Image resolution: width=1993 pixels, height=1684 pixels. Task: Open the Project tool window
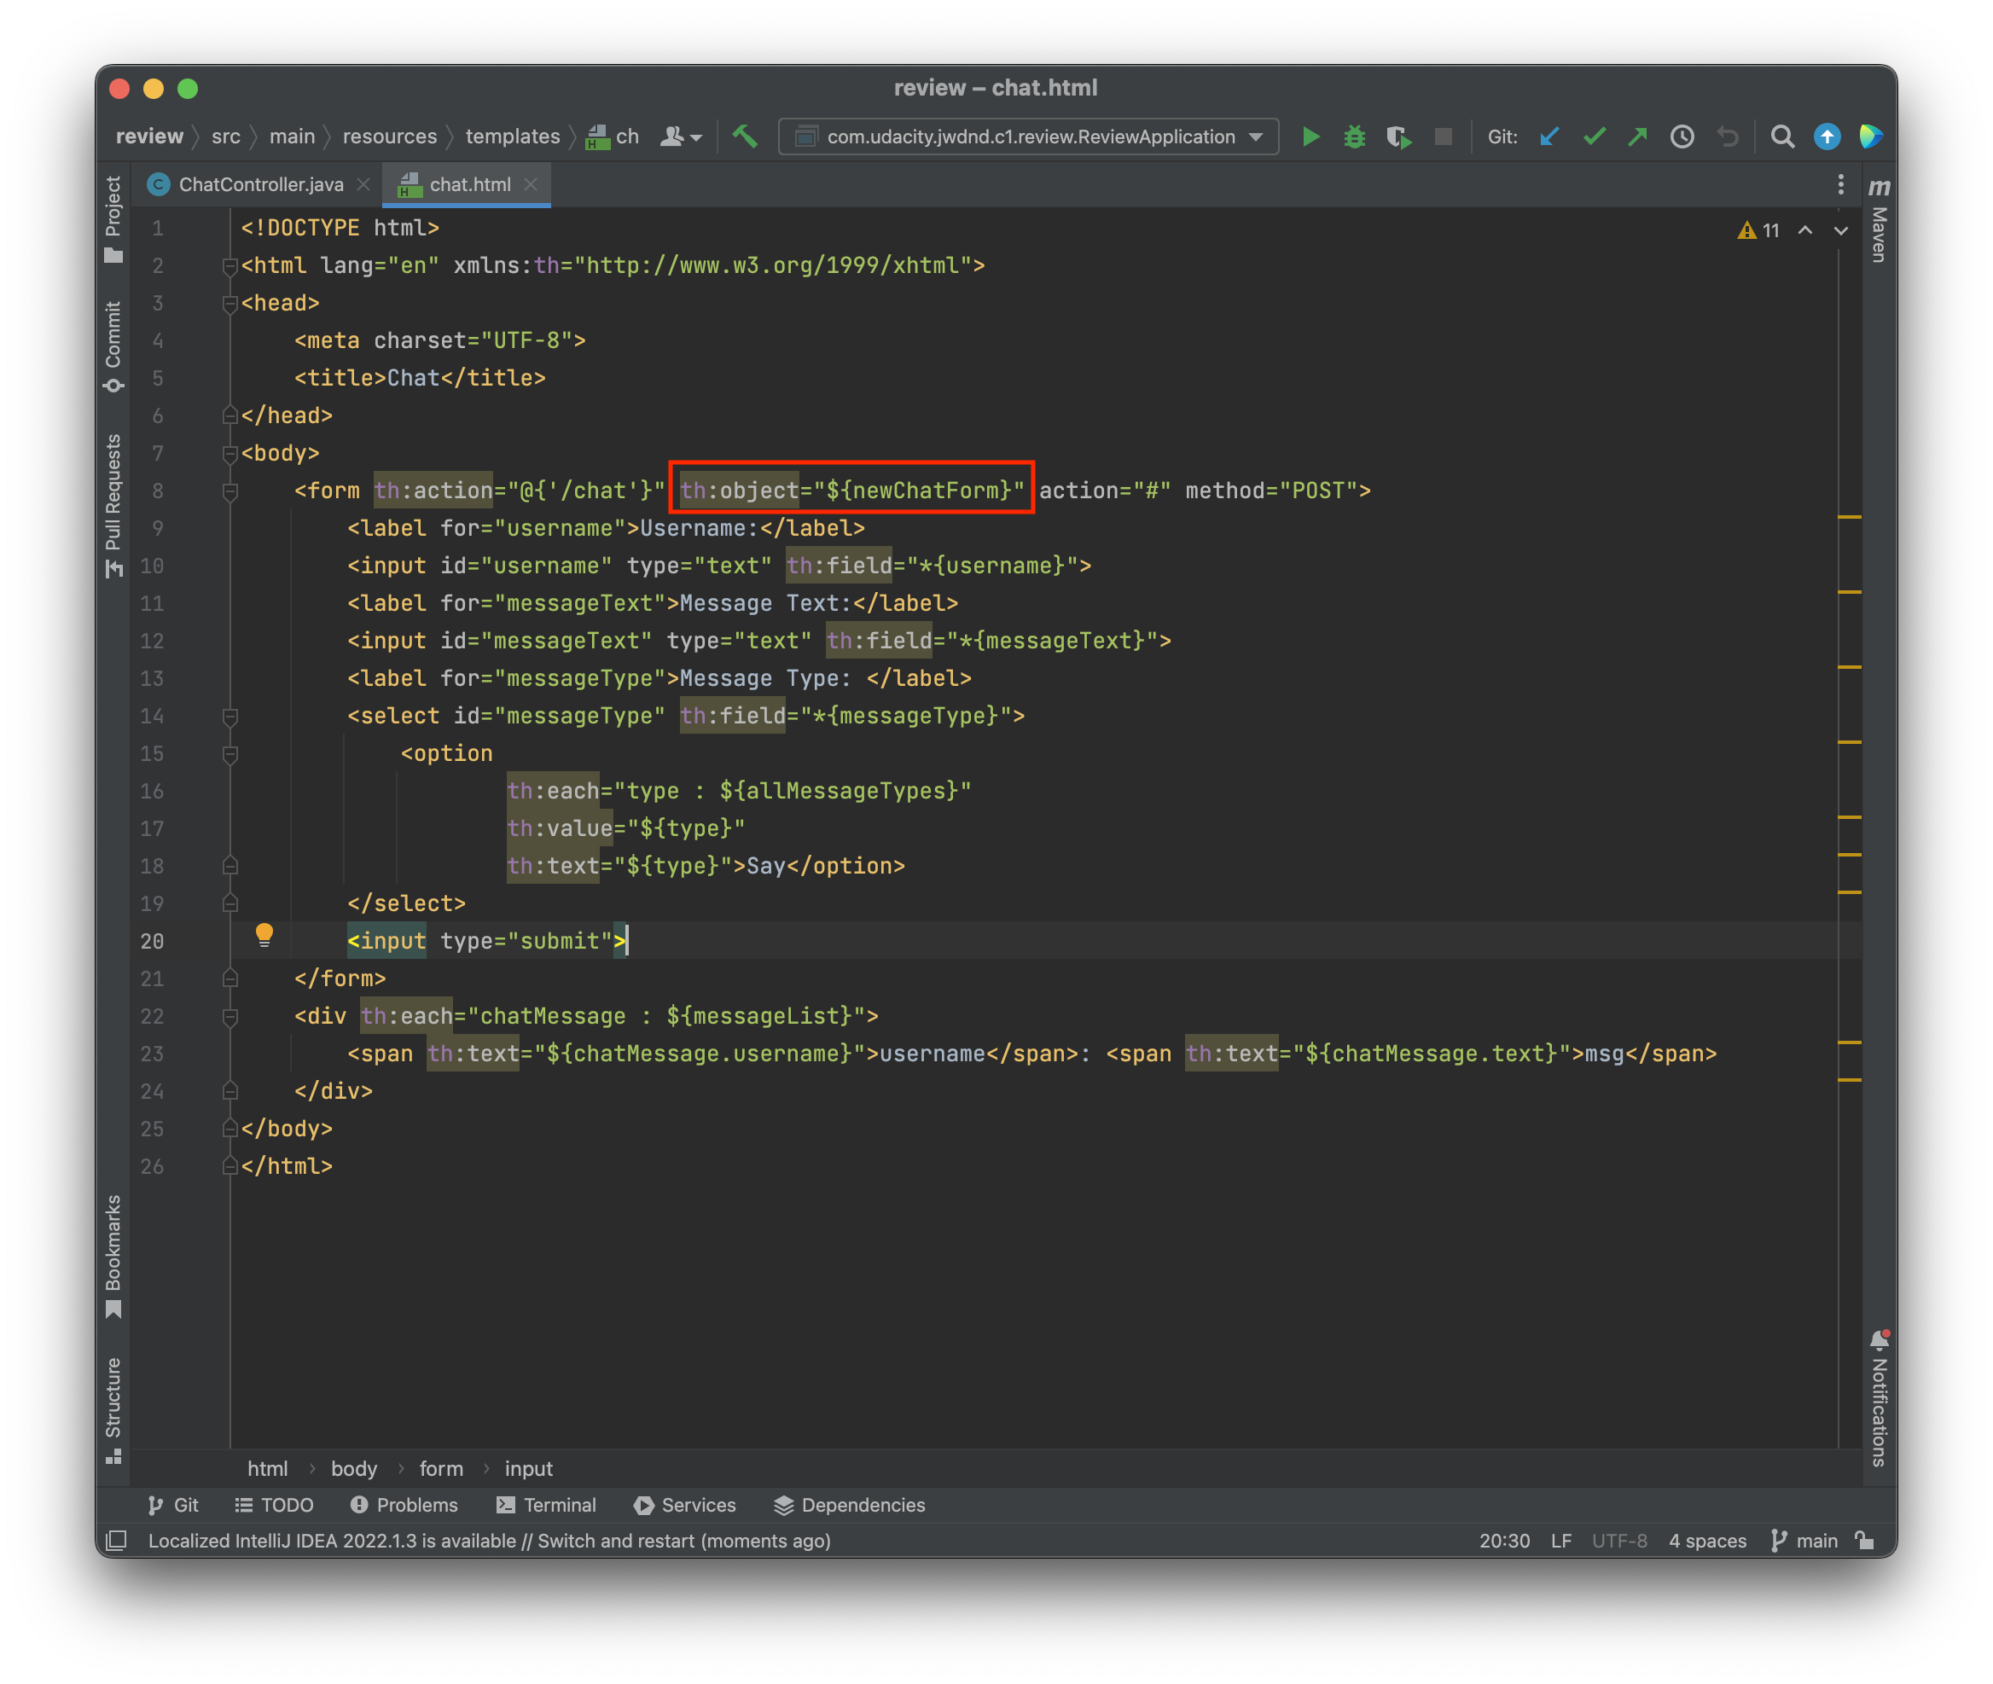(x=113, y=218)
